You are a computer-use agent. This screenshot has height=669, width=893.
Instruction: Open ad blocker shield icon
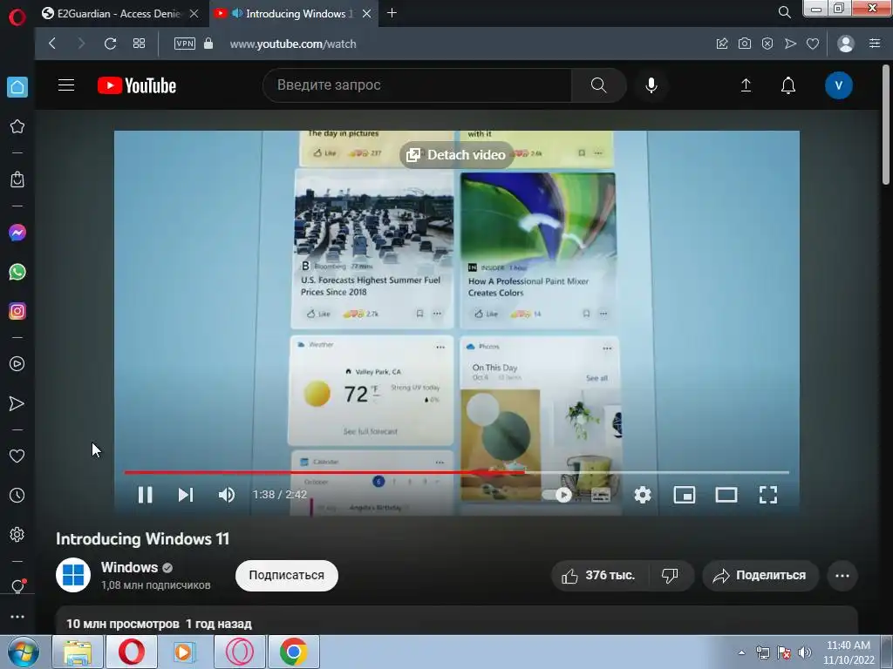click(767, 44)
